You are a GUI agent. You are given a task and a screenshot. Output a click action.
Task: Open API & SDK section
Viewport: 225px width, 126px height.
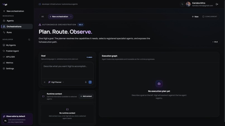pyautogui.click(x=17, y=57)
